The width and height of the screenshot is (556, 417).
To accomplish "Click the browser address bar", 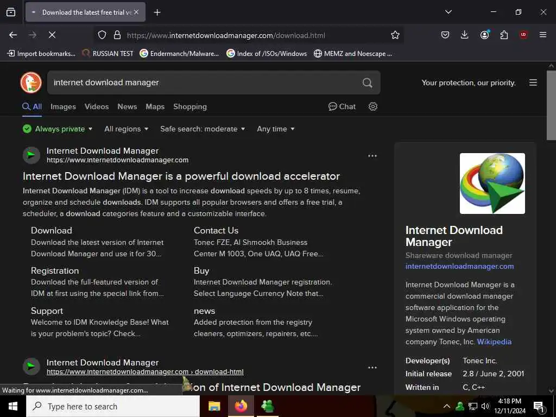I will (x=248, y=35).
